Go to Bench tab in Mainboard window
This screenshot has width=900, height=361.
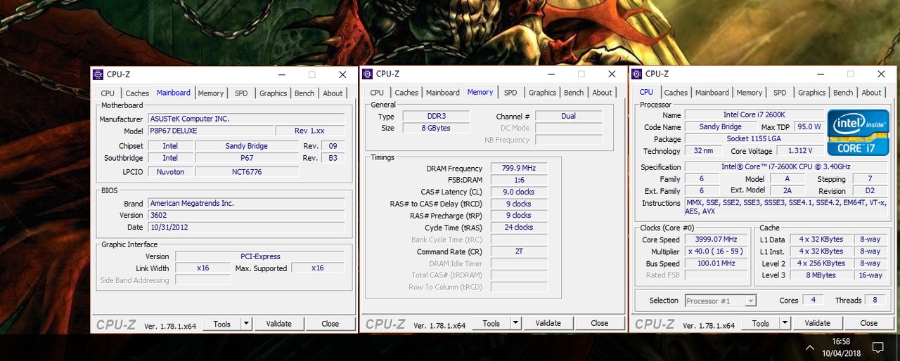304,93
